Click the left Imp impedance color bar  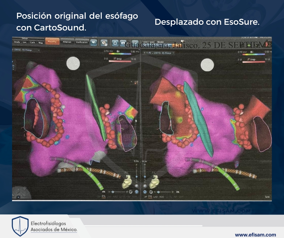(120, 61)
